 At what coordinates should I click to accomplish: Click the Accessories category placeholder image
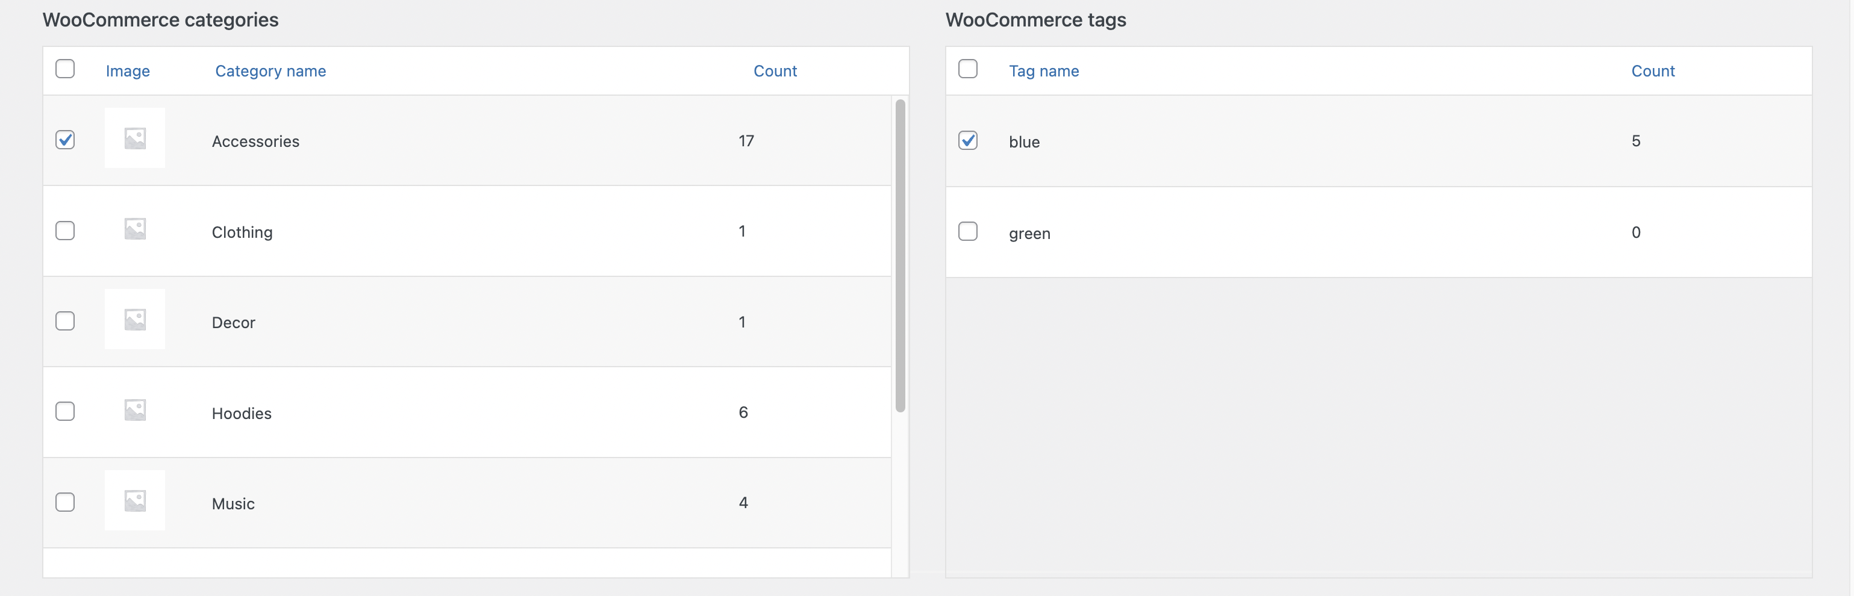(134, 138)
